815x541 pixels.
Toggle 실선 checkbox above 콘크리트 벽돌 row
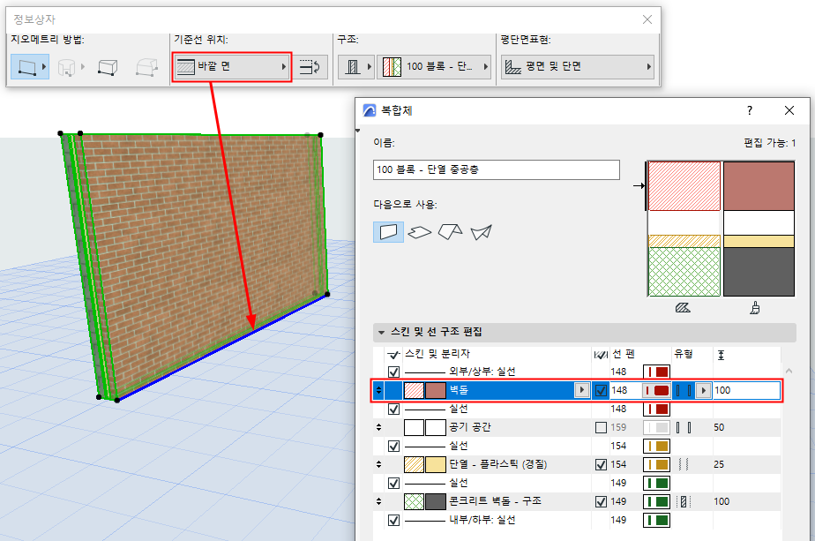393,484
